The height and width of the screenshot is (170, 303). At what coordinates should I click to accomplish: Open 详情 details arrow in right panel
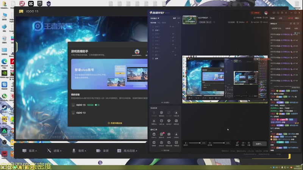click(297, 18)
